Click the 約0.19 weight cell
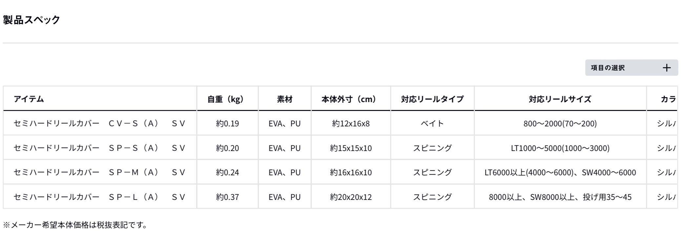The height and width of the screenshot is (237, 681). (227, 123)
